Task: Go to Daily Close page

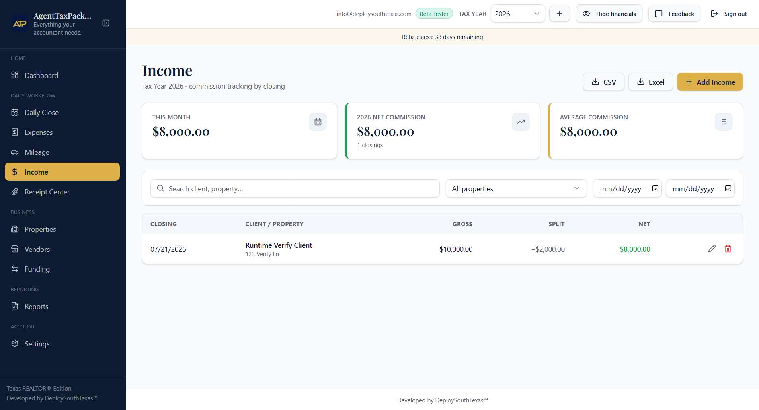Action: tap(62, 112)
